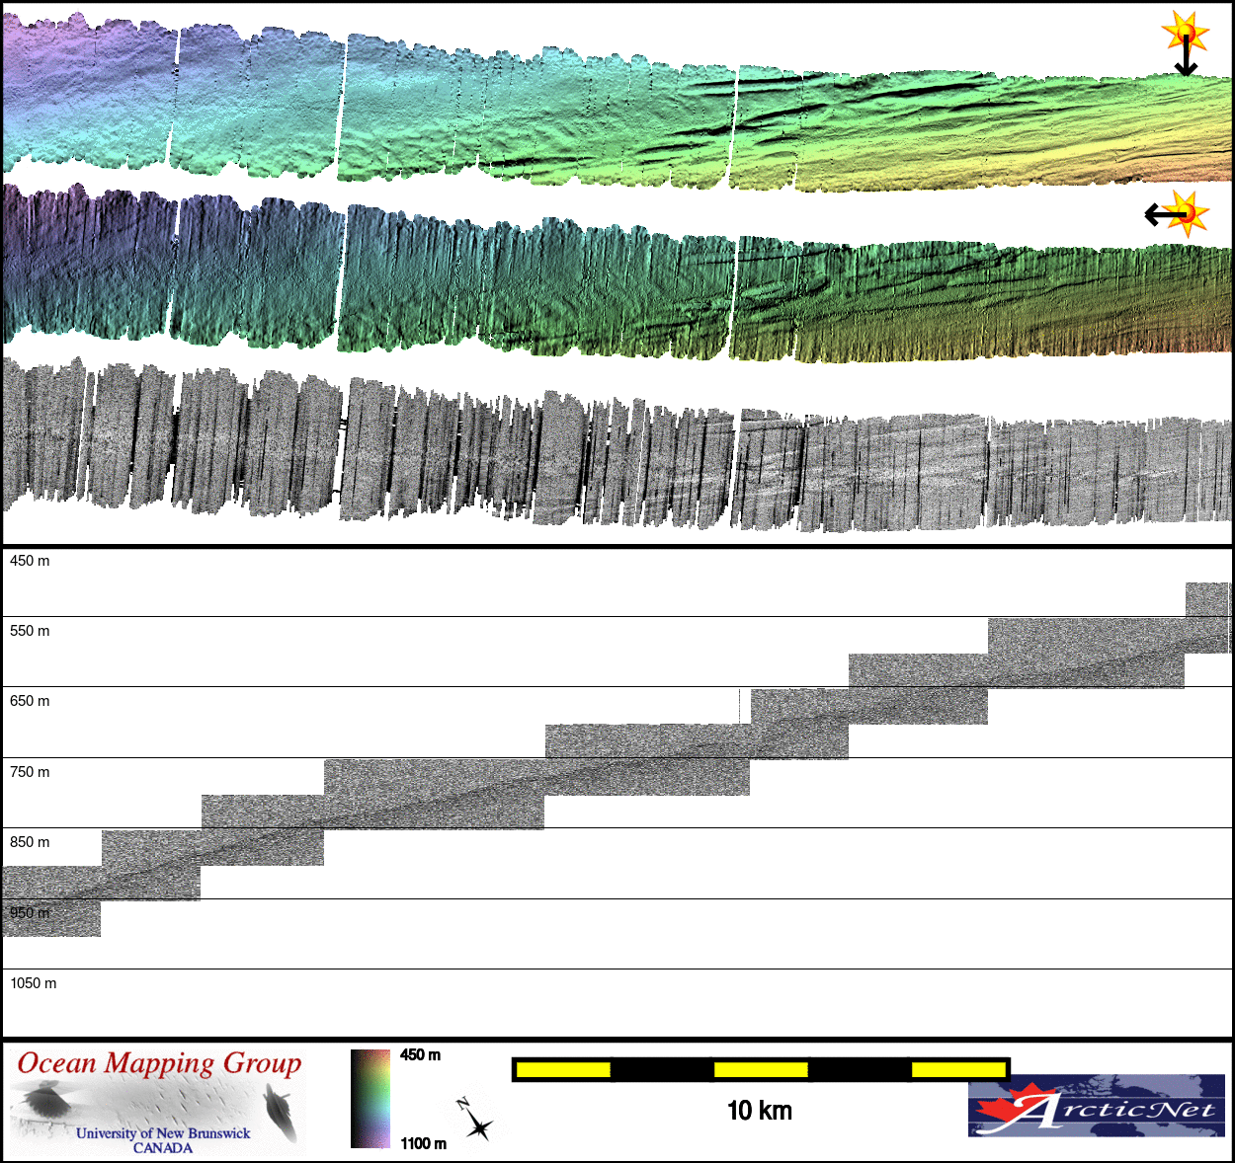Click the 1050 m depth axis label
The width and height of the screenshot is (1235, 1163).
(x=34, y=983)
